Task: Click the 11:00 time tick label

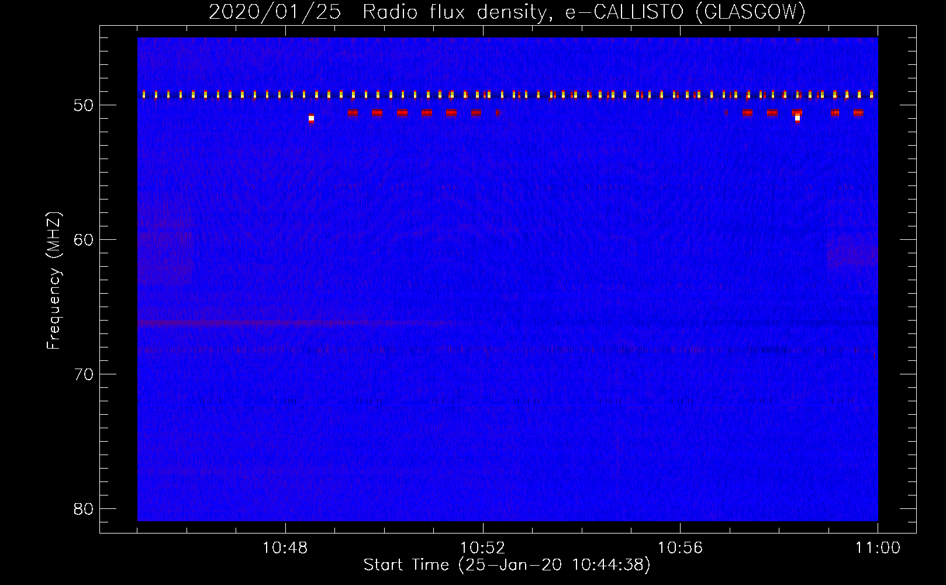Action: pos(878,548)
